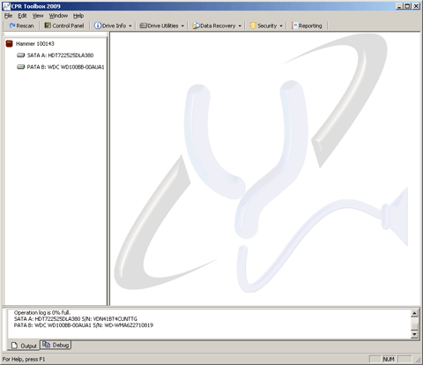Open the View menu

pyautogui.click(x=38, y=16)
